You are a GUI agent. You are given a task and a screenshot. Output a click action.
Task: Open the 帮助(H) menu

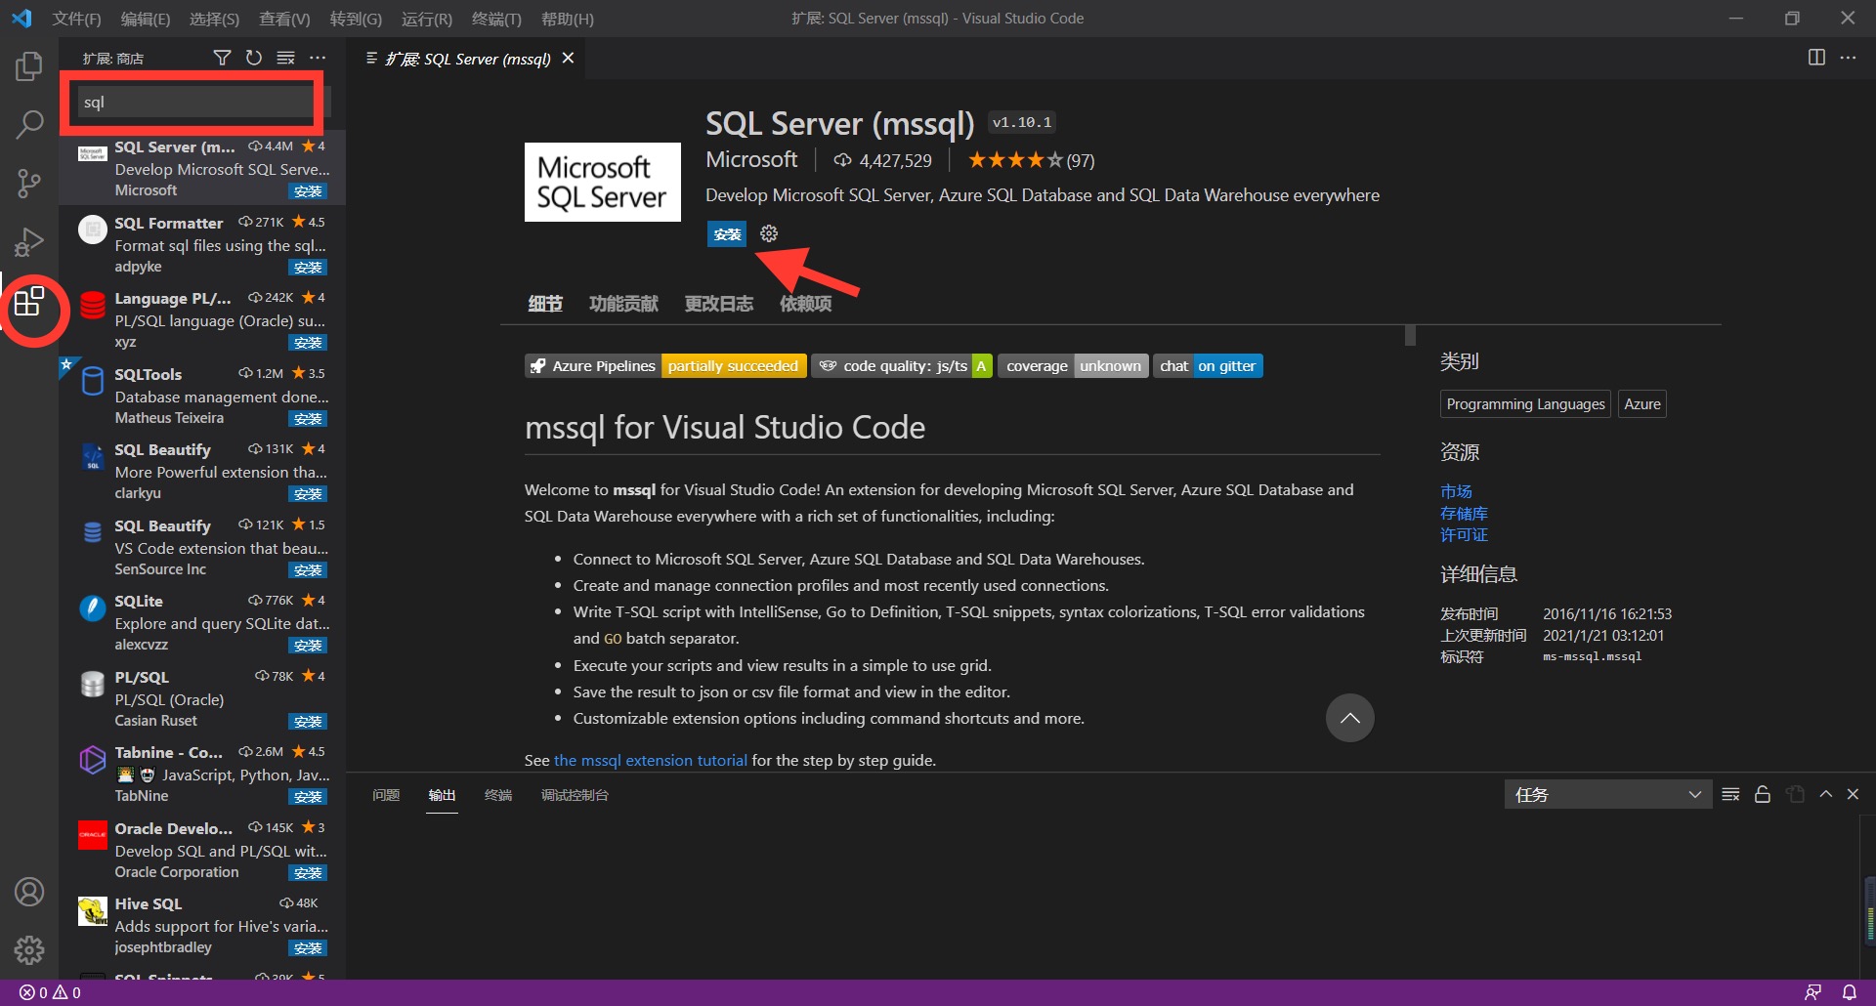(x=568, y=19)
